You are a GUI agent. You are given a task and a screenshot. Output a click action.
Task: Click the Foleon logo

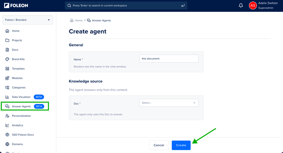click(x=16, y=5)
